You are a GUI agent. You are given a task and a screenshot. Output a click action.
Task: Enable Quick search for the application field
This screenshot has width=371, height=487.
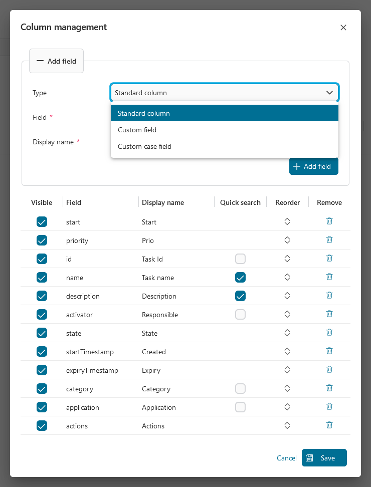tap(241, 407)
